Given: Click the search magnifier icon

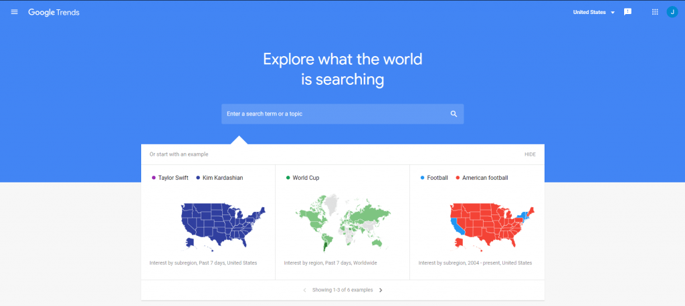Looking at the screenshot, I should pyautogui.click(x=454, y=114).
